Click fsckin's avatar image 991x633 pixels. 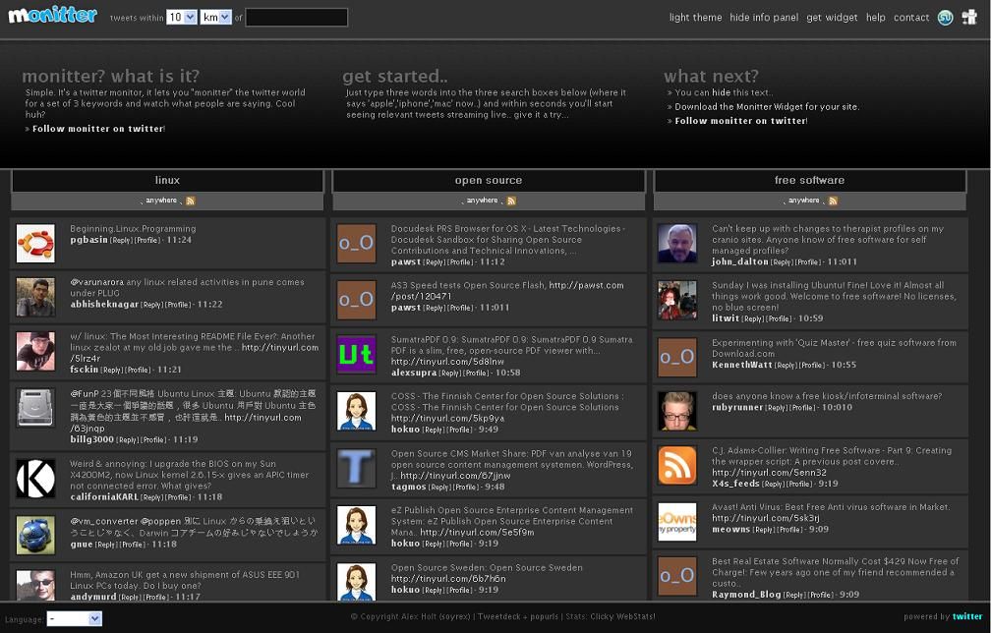[35, 351]
